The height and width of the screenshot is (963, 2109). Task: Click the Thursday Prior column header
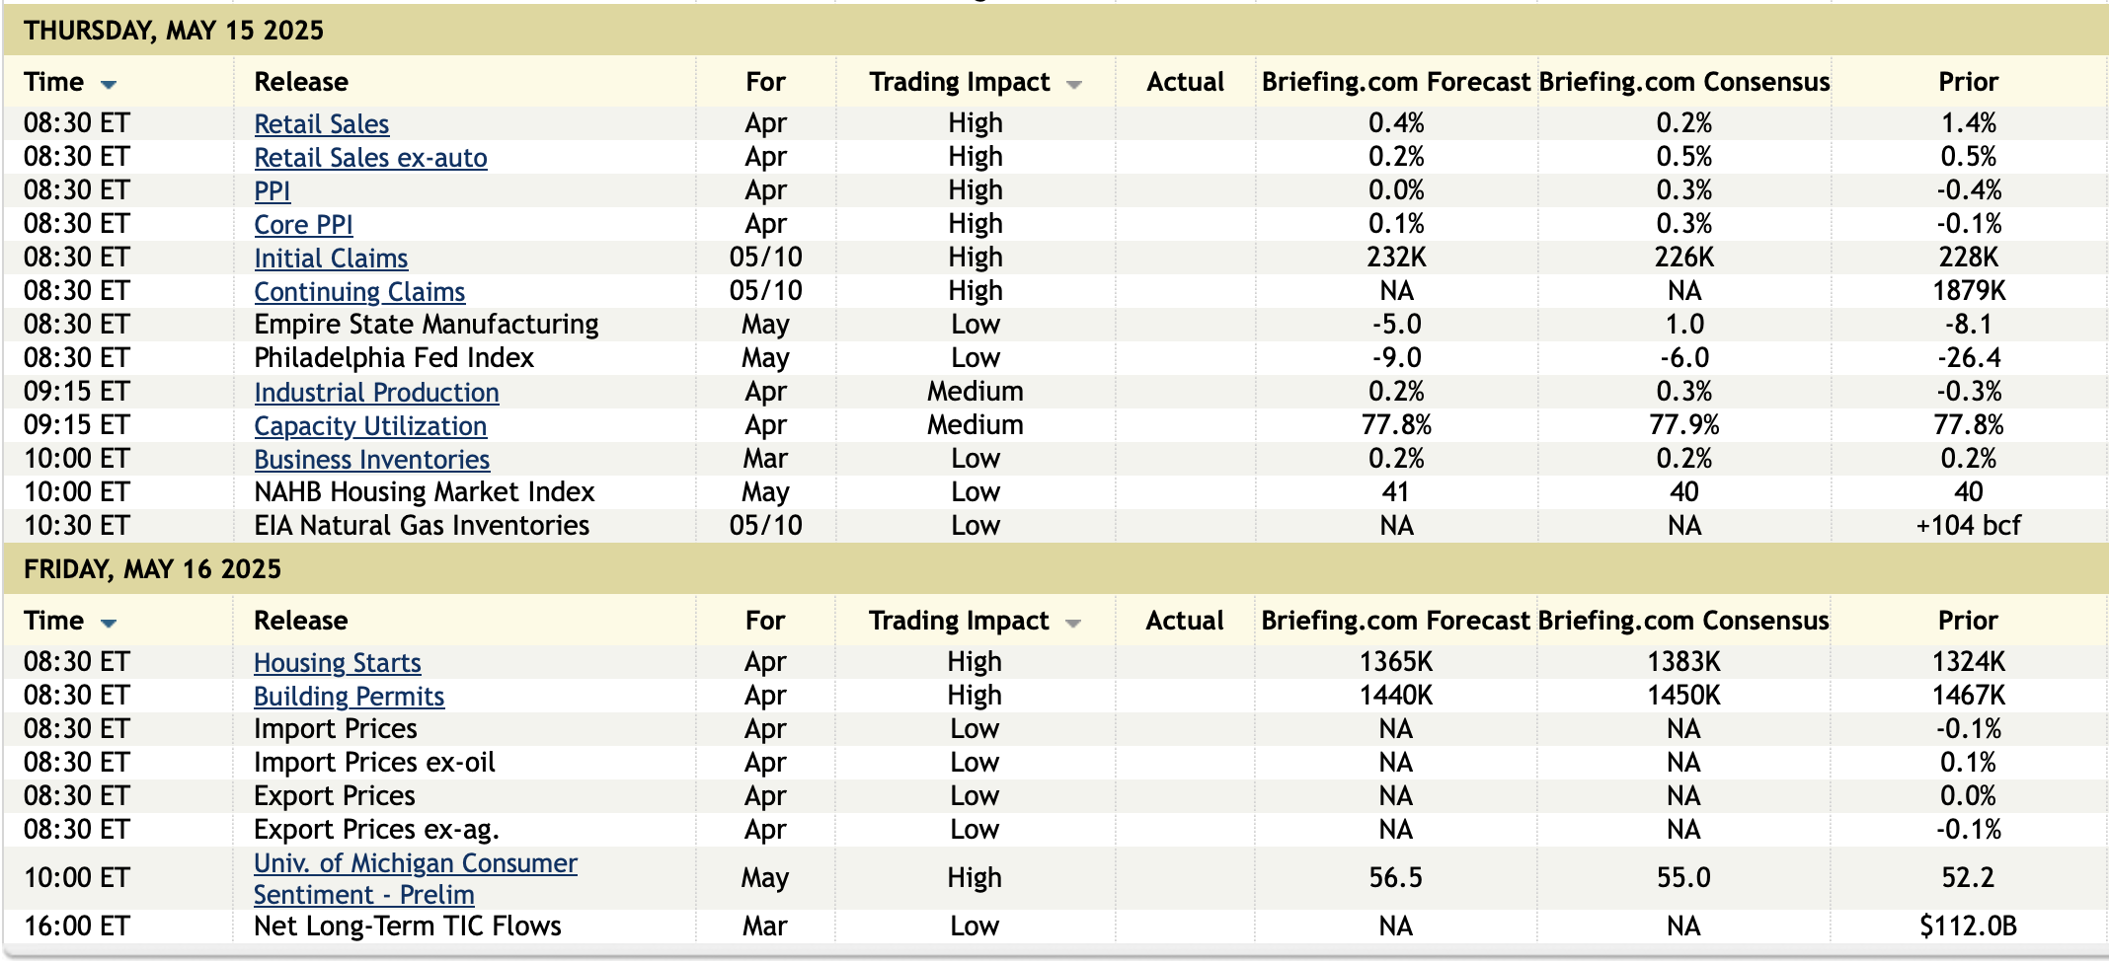point(1968,82)
